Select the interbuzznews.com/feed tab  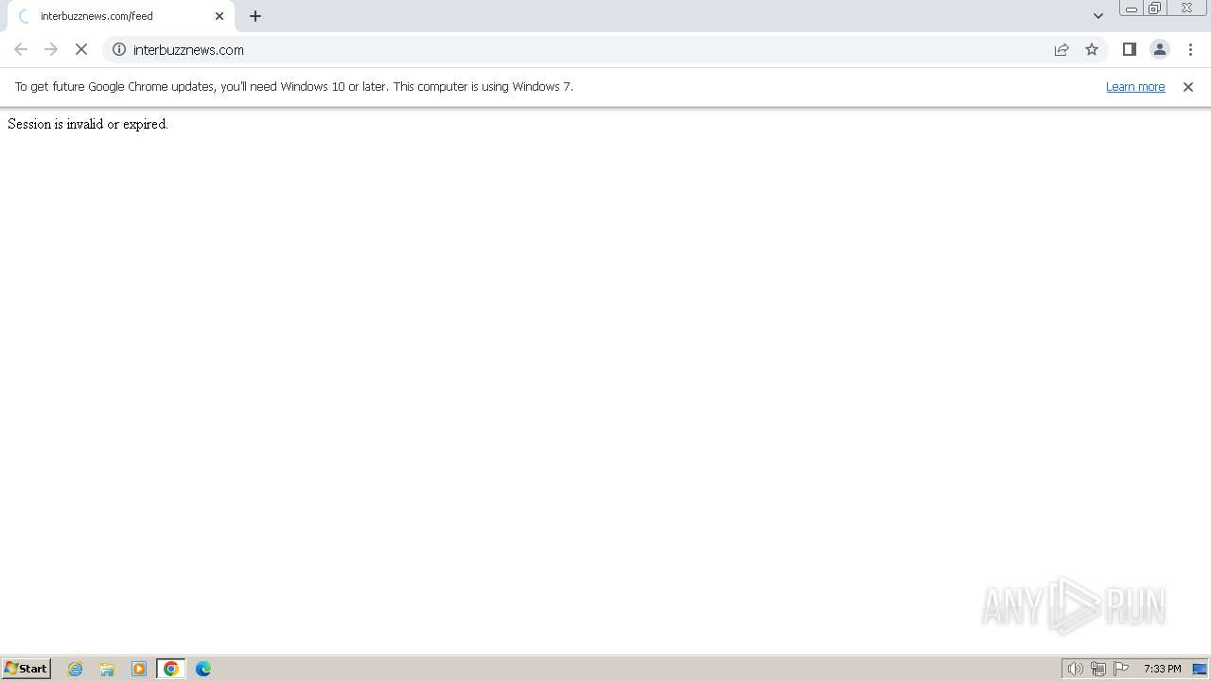[x=121, y=16]
